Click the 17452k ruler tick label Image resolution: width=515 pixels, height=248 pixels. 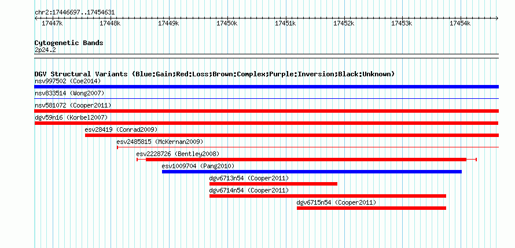point(344,23)
